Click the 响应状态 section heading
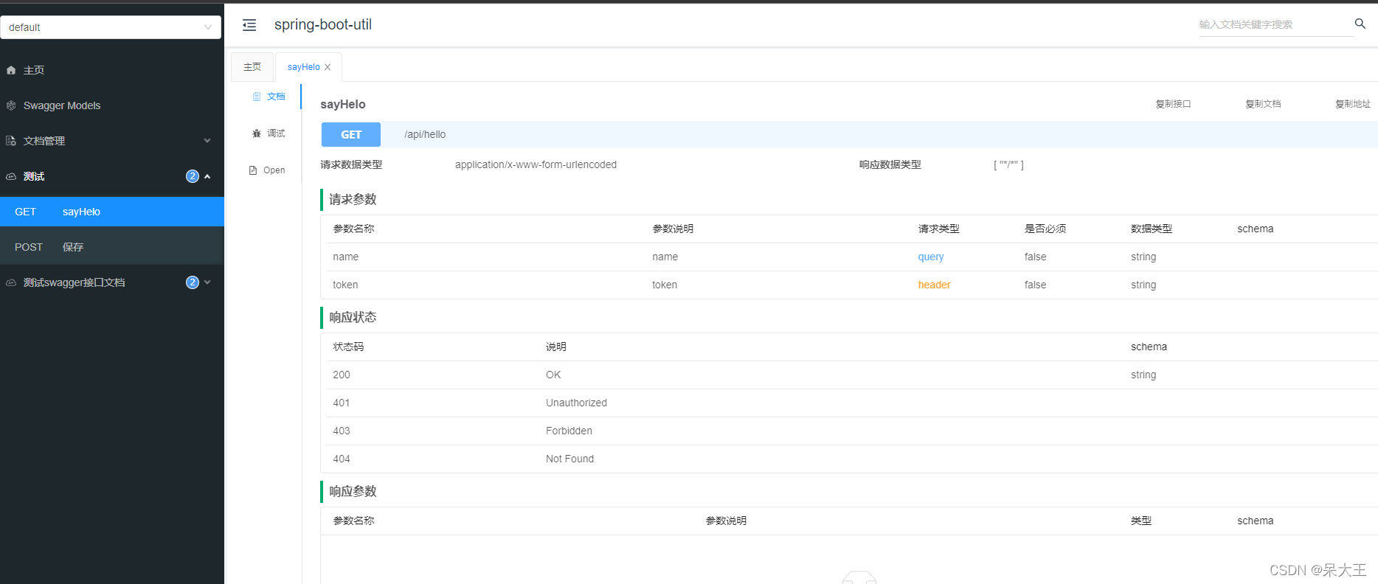 (x=353, y=318)
